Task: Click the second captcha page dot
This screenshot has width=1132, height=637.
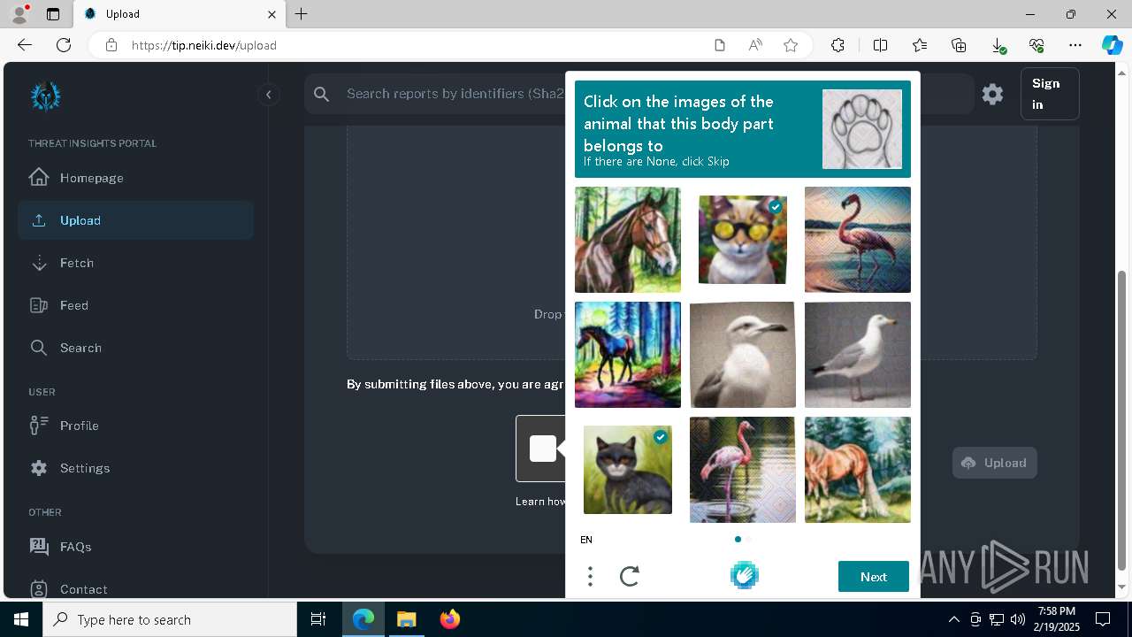Action: pos(748,539)
